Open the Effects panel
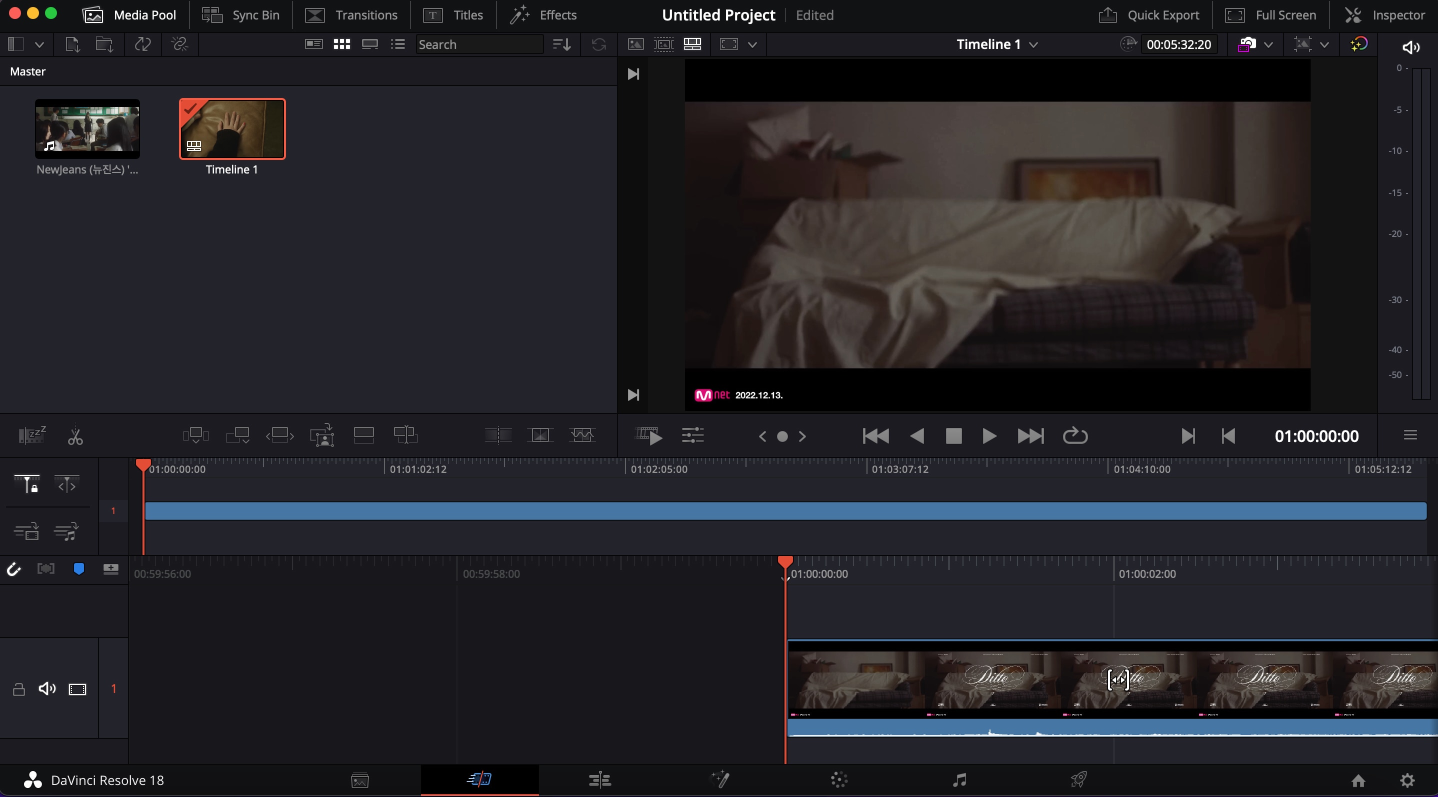This screenshot has width=1438, height=797. 543,15
